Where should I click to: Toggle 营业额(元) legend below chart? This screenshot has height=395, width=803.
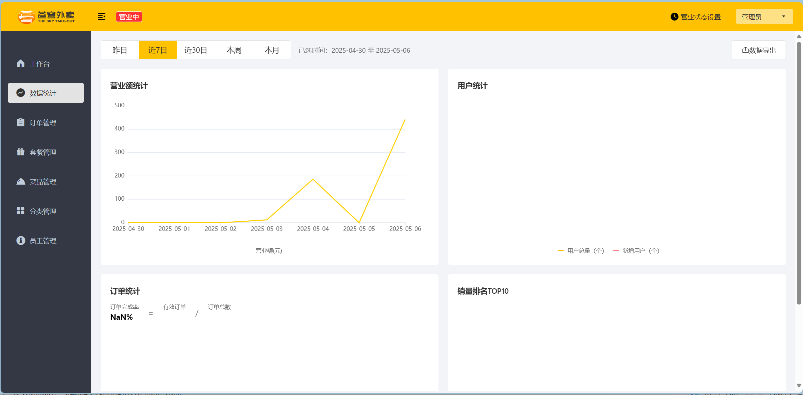point(269,251)
